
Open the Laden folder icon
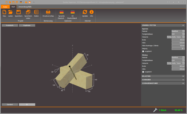(x=10, y=12)
